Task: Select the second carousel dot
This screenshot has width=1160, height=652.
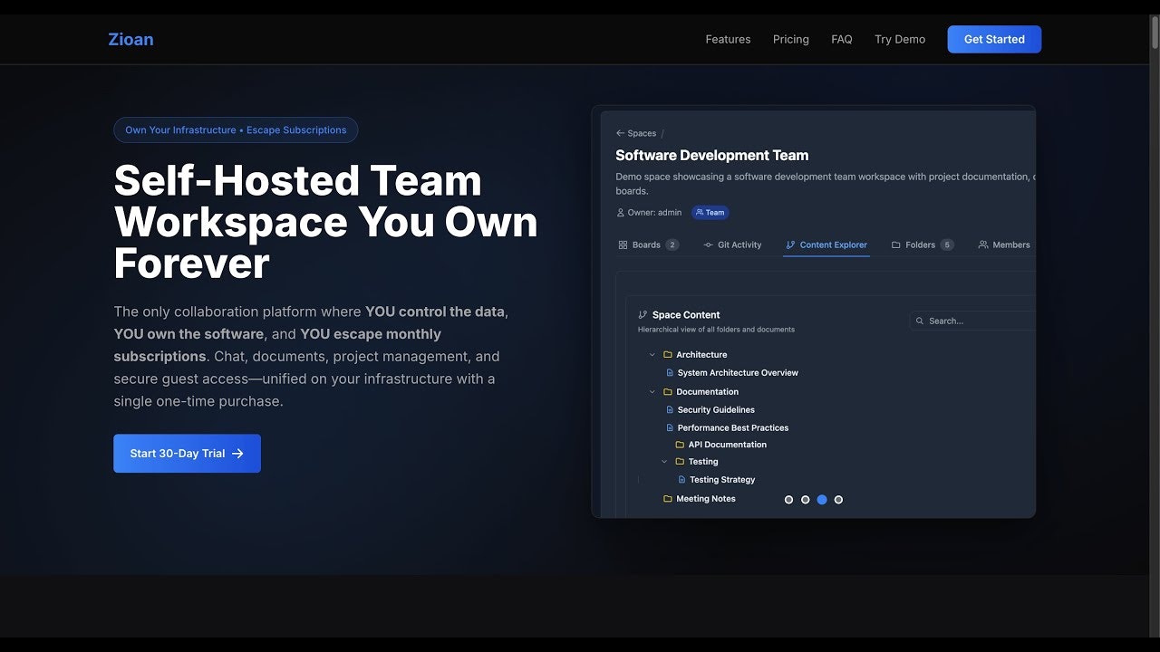Action: (805, 500)
